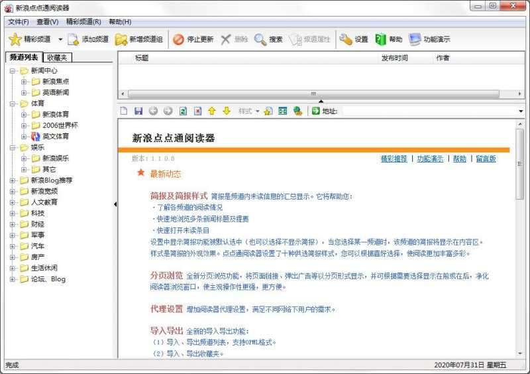Viewport: 530px width, 374px height.
Task: Open the 查看(V) menu
Action: (x=48, y=22)
